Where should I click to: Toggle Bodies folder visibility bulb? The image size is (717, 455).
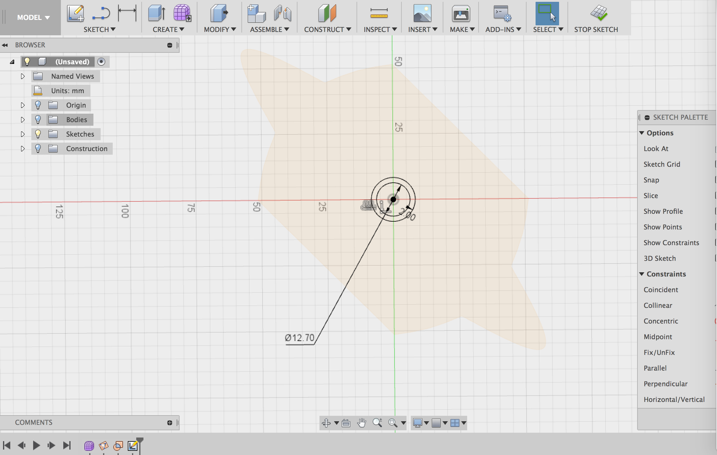pos(38,119)
